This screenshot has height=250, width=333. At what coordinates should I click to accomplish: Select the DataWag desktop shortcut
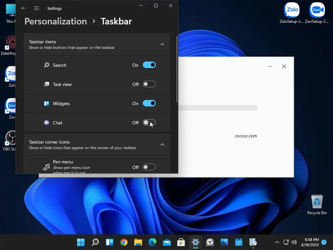[8, 45]
